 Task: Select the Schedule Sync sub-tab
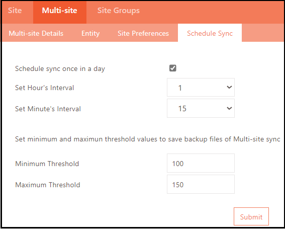[x=210, y=33]
